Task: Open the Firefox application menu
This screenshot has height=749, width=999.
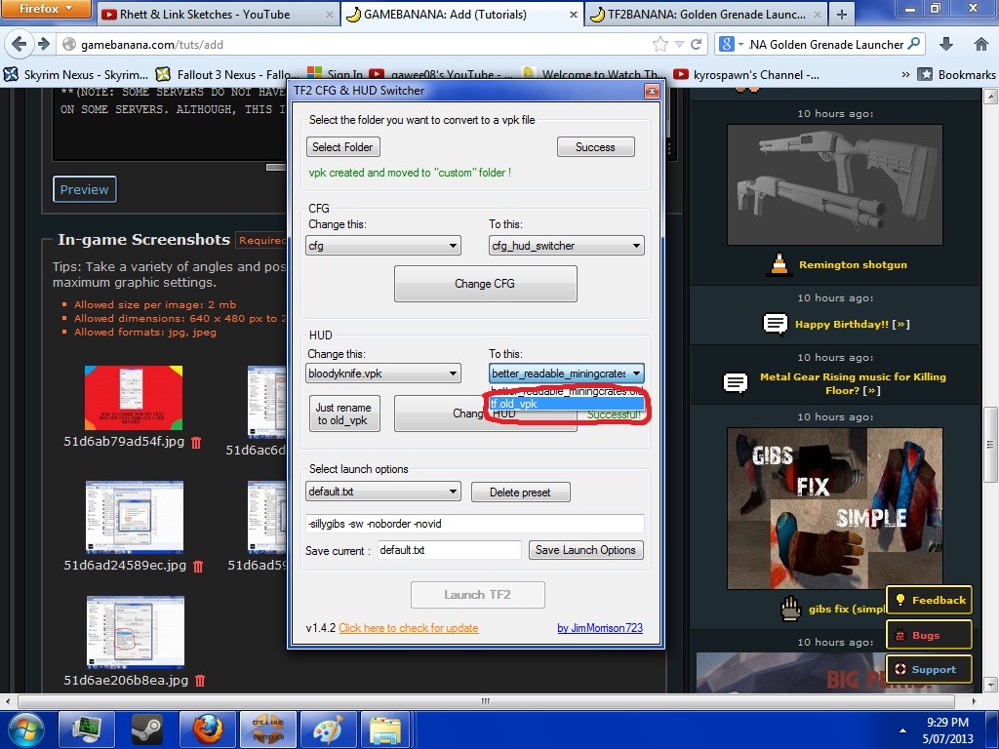Action: coord(45,9)
